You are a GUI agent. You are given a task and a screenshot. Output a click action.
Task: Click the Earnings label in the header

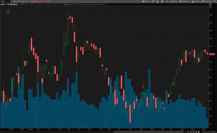click(82, 4)
